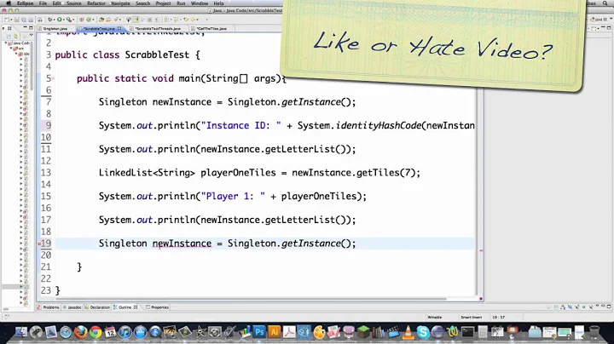Open Skype from the Dock

click(423, 332)
